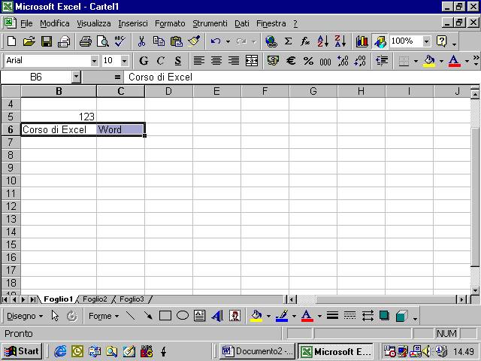The height and width of the screenshot is (361, 481).
Task: Cut selection with the scissors icon
Action: [x=141, y=41]
